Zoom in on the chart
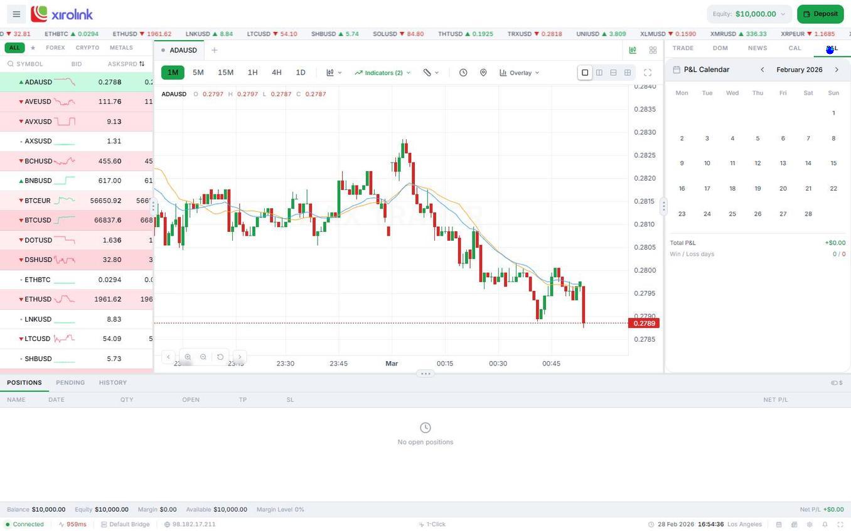Image resolution: width=851 pixels, height=531 pixels. [188, 357]
